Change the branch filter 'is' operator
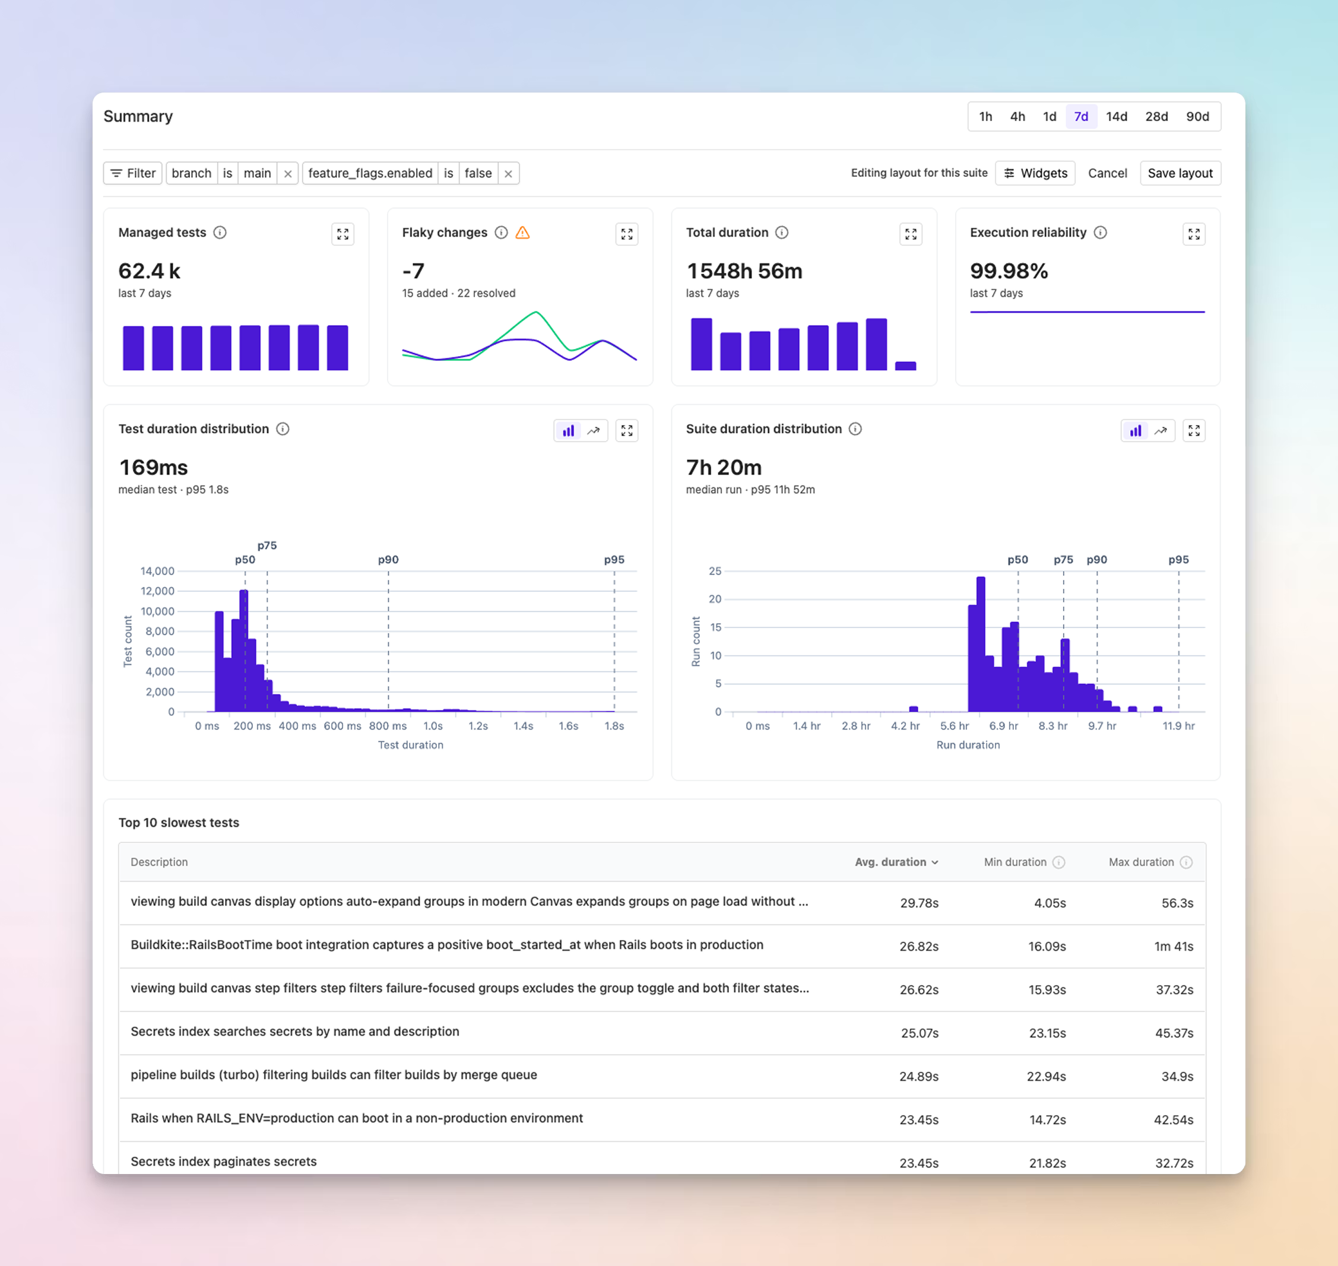Viewport: 1338px width, 1266px height. point(227,173)
